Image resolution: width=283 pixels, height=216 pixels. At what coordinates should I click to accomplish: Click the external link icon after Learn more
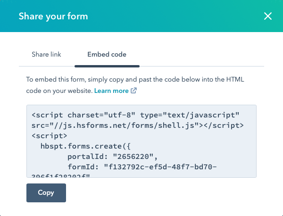(x=134, y=91)
